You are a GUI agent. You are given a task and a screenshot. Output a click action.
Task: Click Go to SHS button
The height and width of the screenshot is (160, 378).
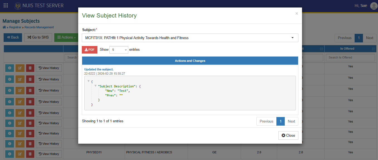tap(38, 37)
